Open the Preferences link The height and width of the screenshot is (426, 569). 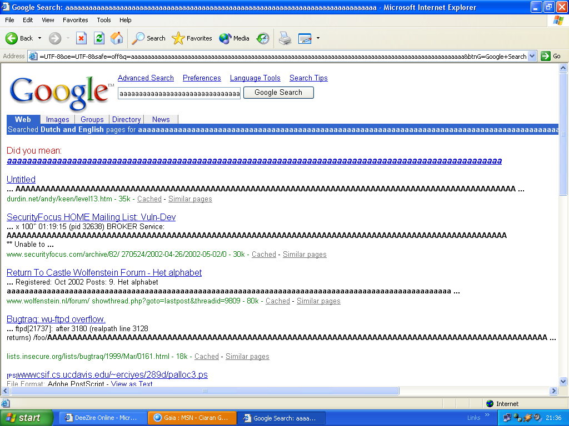click(x=202, y=78)
